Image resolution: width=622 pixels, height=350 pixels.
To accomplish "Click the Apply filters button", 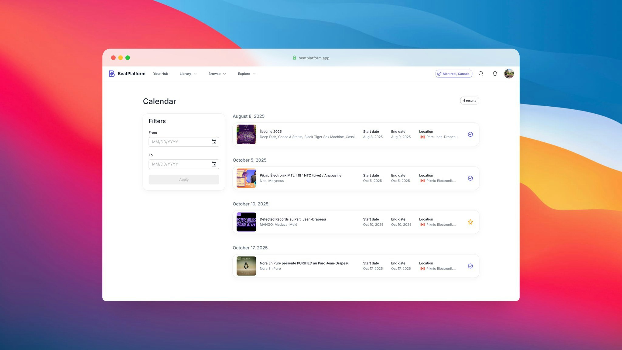I will [184, 180].
